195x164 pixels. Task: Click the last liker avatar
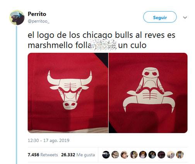(180, 155)
